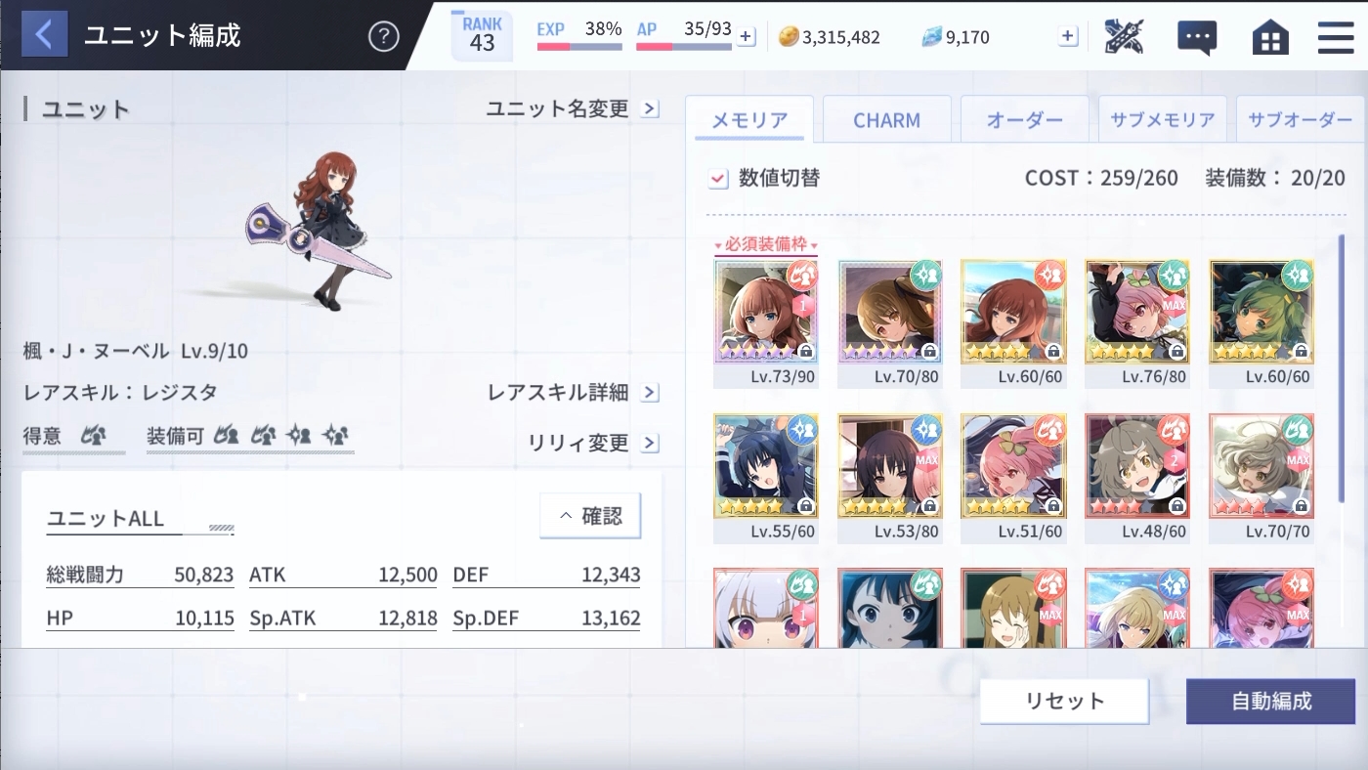Add AP with the plus icon
The image size is (1368, 770).
point(746,37)
